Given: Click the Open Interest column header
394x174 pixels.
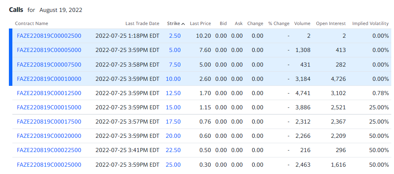Looking at the screenshot, I should pyautogui.click(x=331, y=23).
